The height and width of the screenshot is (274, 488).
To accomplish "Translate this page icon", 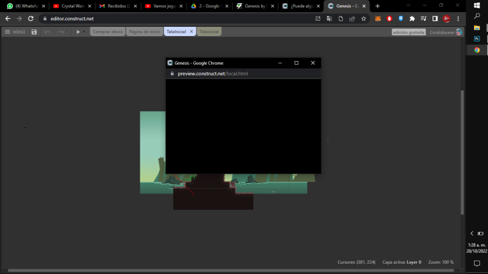I will tap(329, 19).
